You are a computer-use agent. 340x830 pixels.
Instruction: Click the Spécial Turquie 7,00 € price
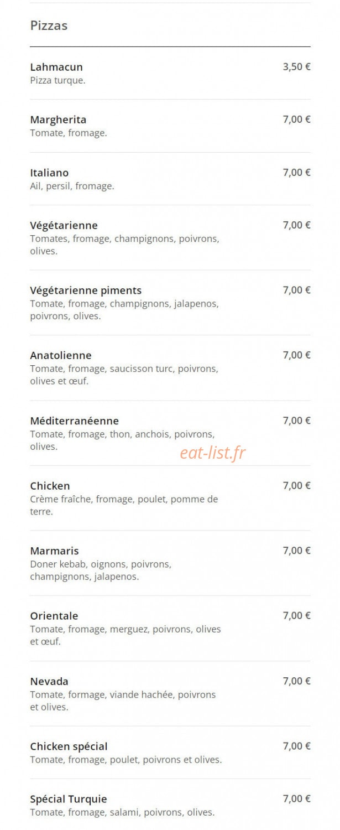pyautogui.click(x=297, y=799)
